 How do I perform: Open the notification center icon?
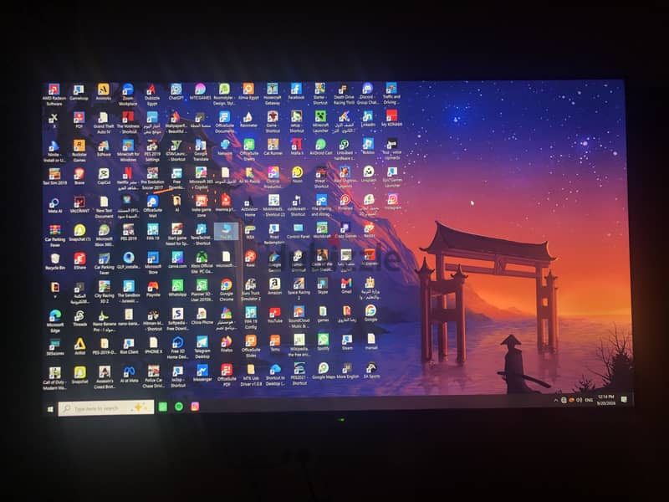[624, 400]
